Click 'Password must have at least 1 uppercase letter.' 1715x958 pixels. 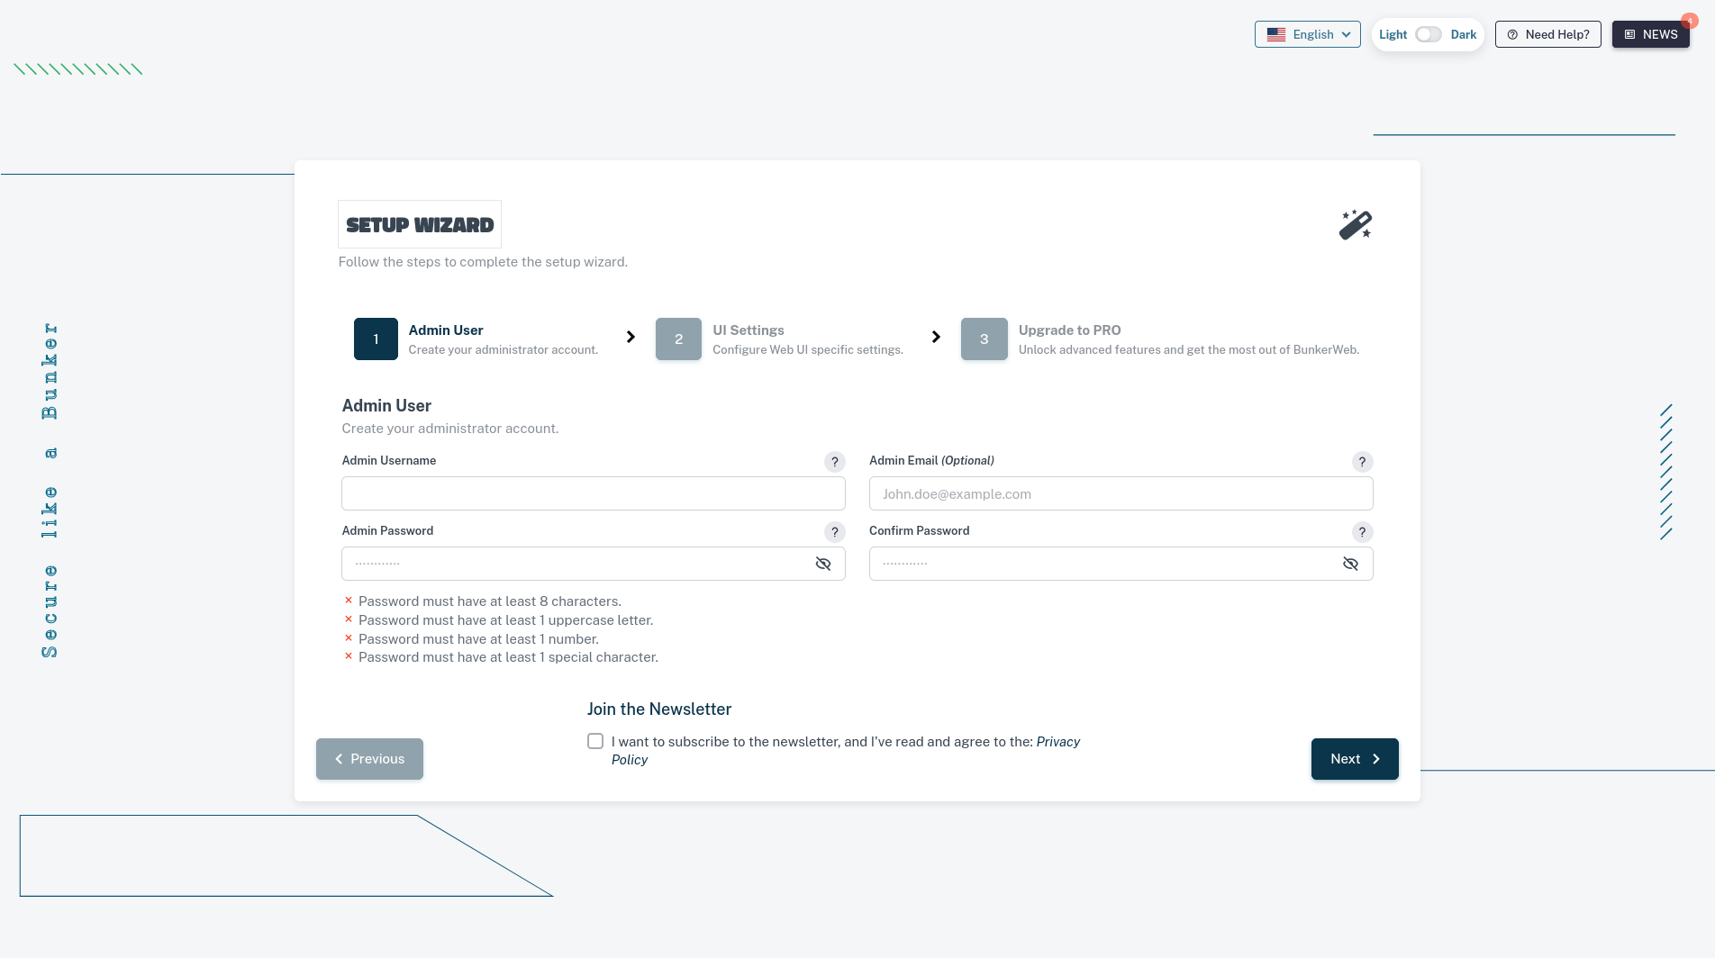click(506, 620)
